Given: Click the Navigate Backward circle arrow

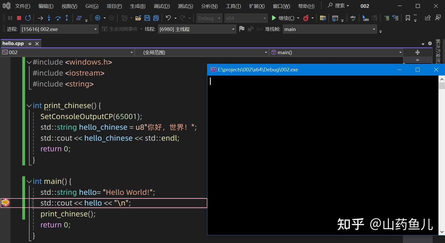Looking at the screenshot, I should click(98, 18).
